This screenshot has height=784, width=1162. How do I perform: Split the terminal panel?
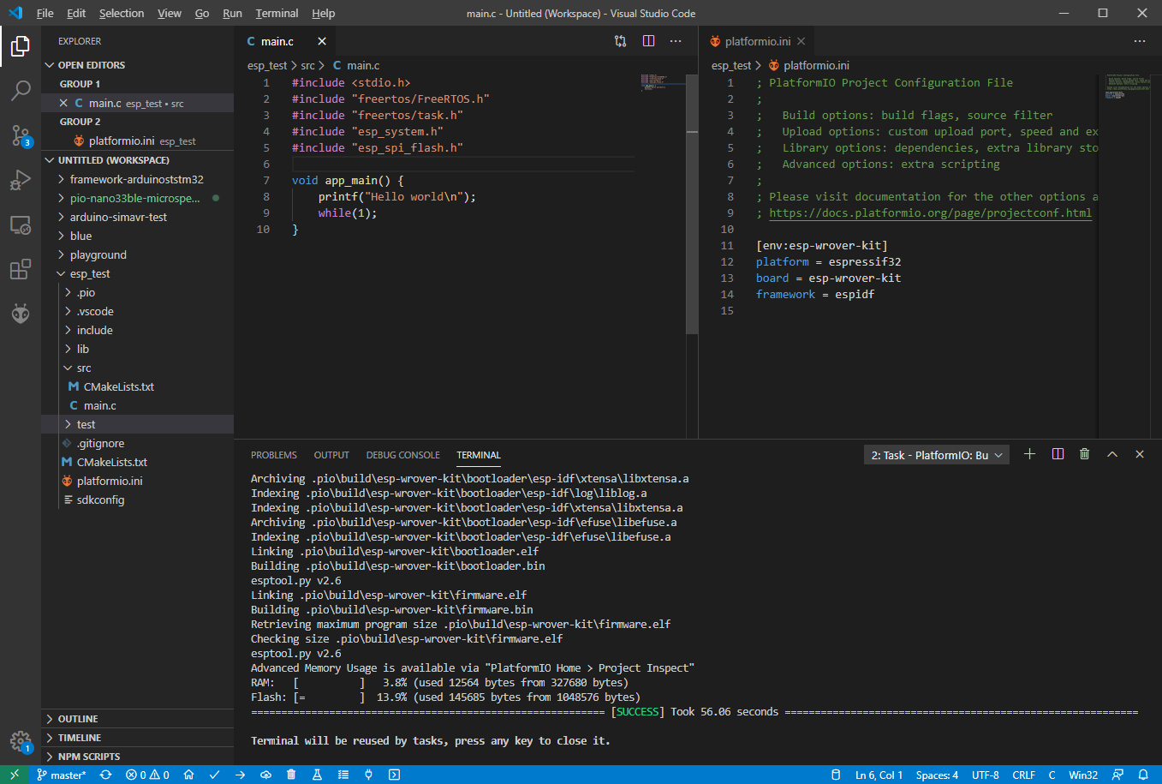[x=1058, y=454]
